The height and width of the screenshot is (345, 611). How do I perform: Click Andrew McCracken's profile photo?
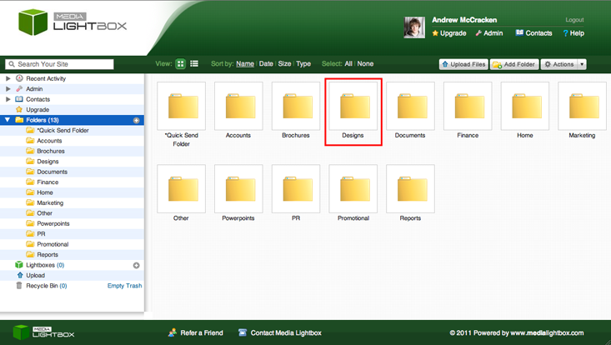[x=414, y=27]
